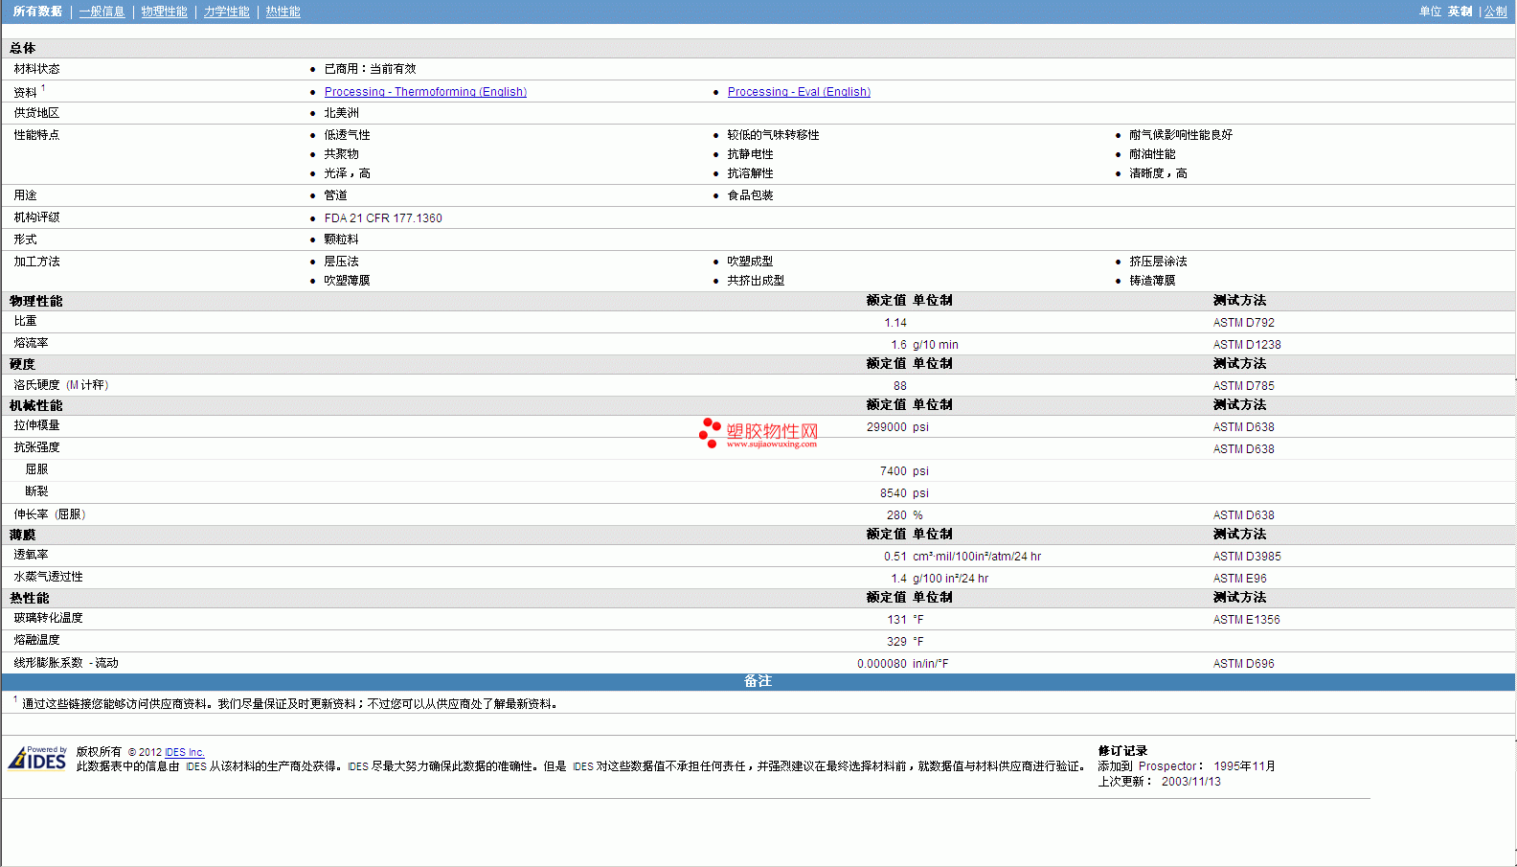Switch to the 一般信息 tab
The width and height of the screenshot is (1517, 867).
pos(102,11)
